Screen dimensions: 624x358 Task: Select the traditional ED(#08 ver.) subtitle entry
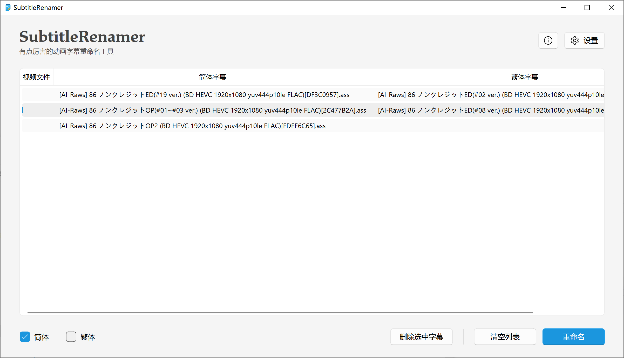(491, 110)
